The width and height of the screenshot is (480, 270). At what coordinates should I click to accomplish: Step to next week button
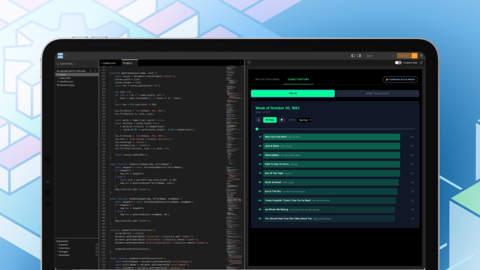pos(282,120)
